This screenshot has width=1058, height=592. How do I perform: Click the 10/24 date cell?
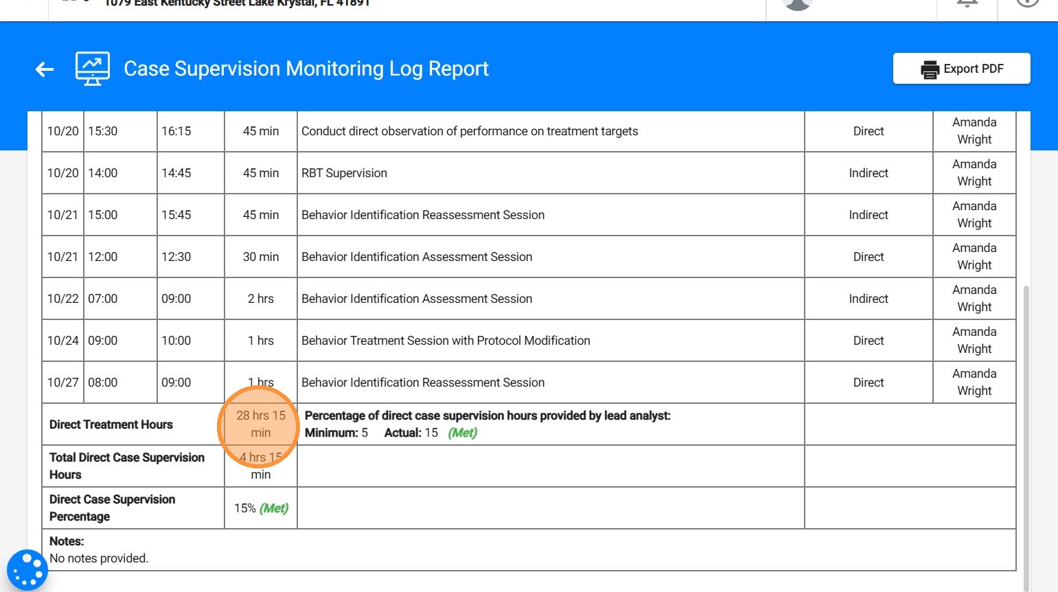point(62,341)
